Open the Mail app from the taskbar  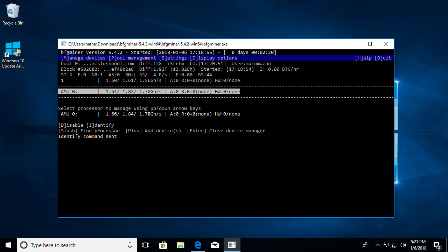pos(215,245)
